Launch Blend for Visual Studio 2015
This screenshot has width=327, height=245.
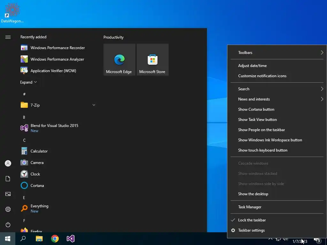tap(58, 128)
